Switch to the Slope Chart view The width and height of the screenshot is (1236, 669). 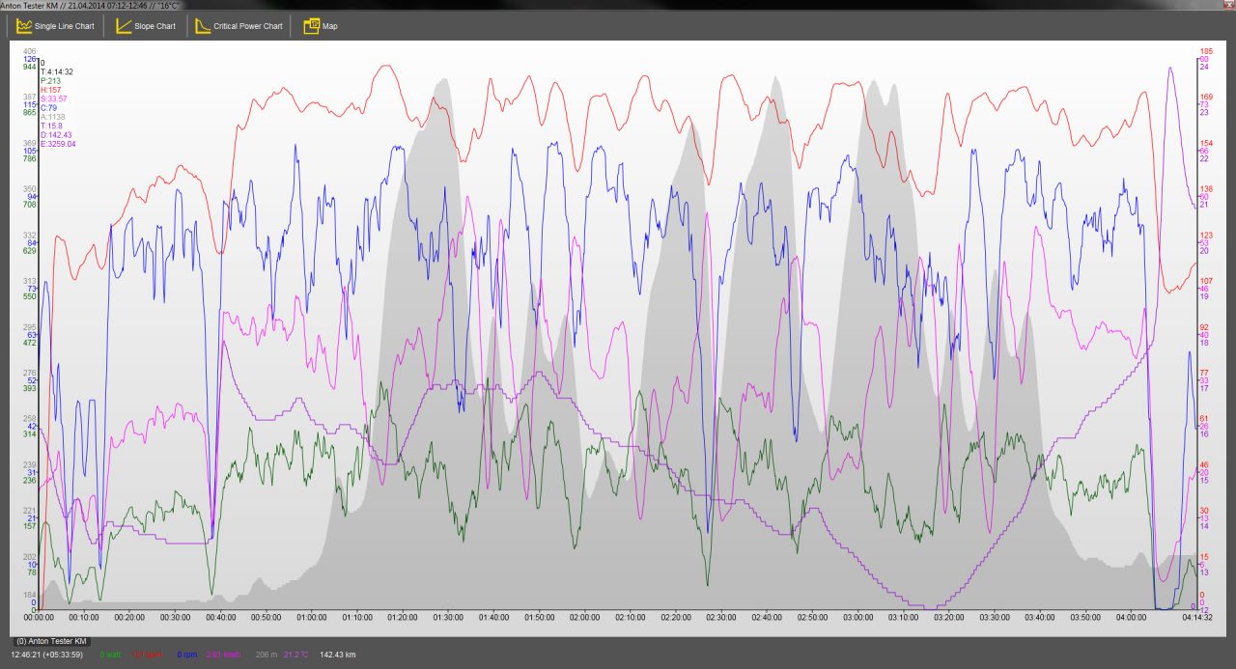(154, 26)
